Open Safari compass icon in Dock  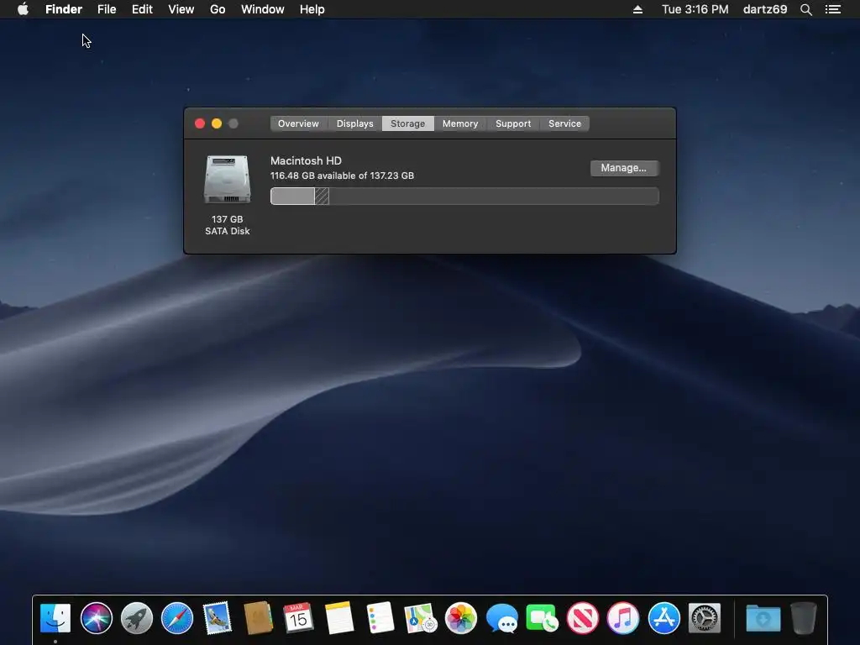pos(177,618)
